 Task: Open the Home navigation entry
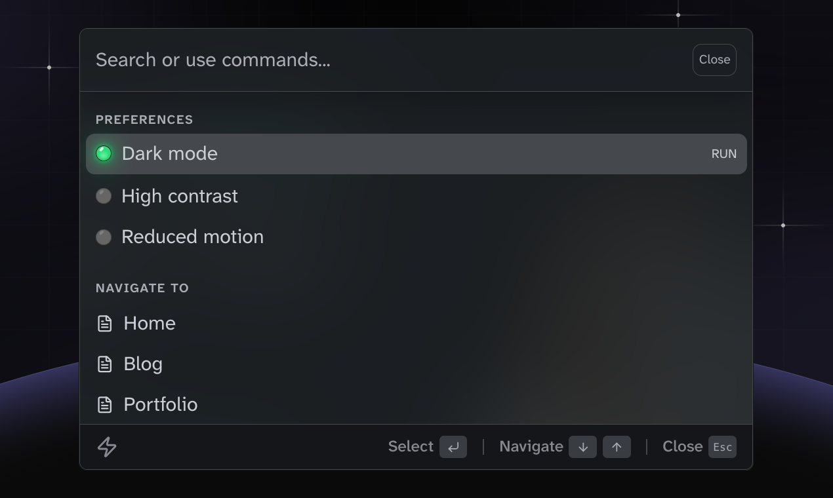(x=149, y=322)
